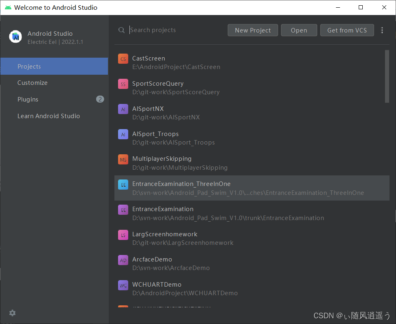The height and width of the screenshot is (324, 396).
Task: Click the trunk EntranceExamination EE icon
Action: click(x=123, y=210)
